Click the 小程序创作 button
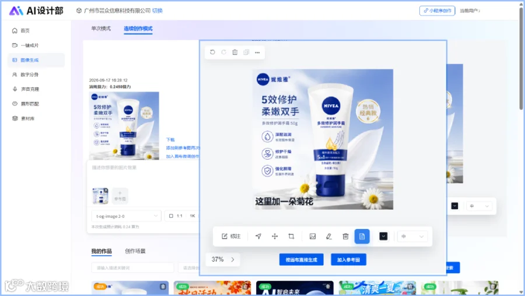 click(x=437, y=10)
